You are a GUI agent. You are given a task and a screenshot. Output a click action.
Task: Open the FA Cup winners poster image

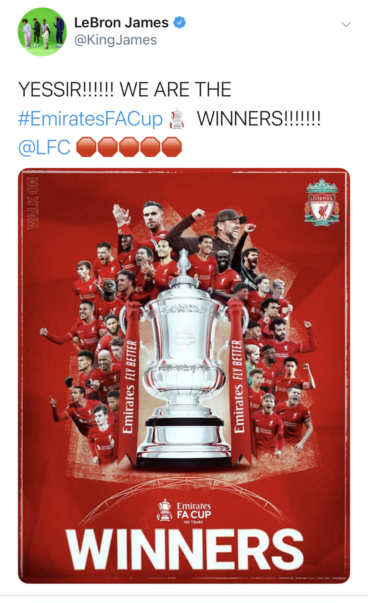184,376
